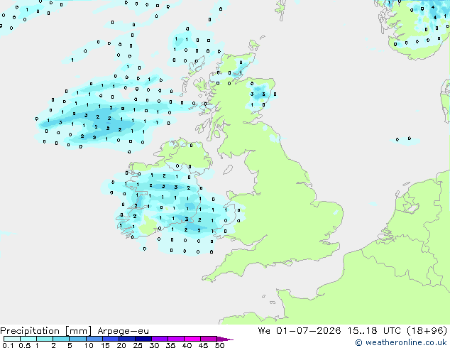The height and width of the screenshot is (348, 450).
Task: Select the 5–10 mm legend swatch
Action: pyautogui.click(x=77, y=339)
